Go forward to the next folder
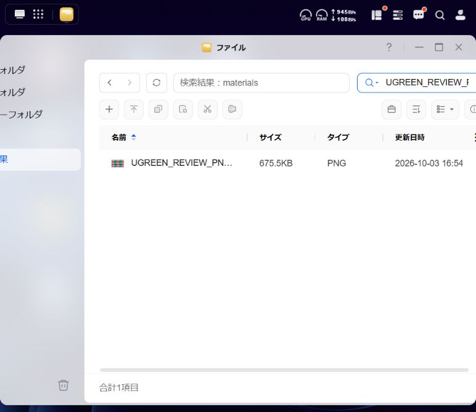 point(129,83)
